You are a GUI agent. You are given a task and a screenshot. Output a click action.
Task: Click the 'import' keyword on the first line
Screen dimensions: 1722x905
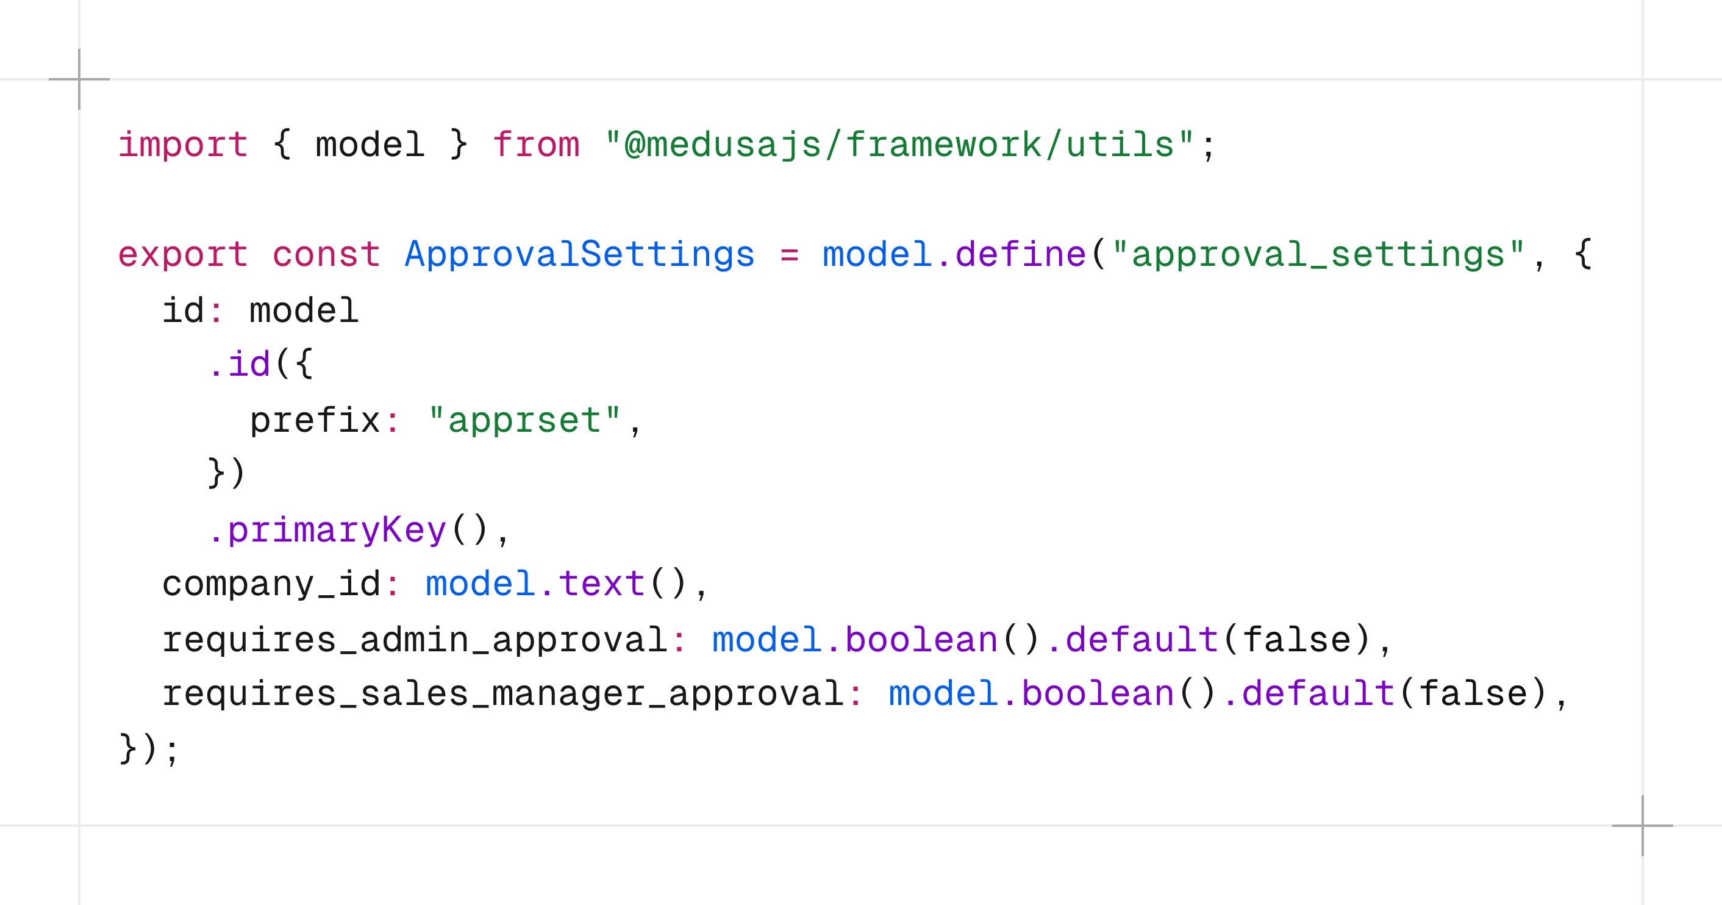(183, 146)
